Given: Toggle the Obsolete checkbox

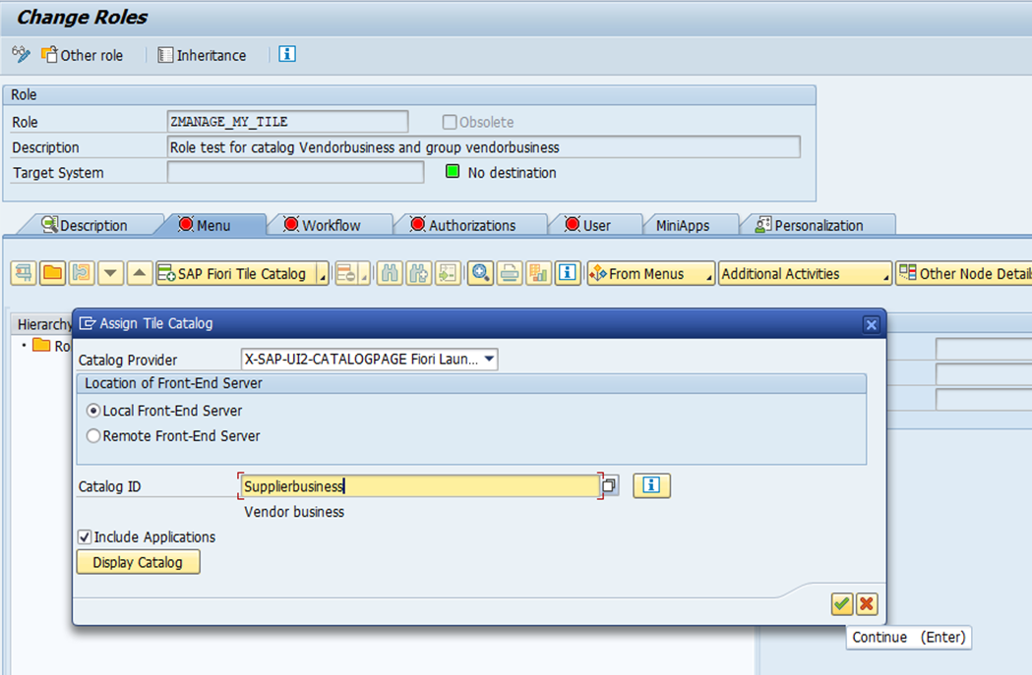Looking at the screenshot, I should click(450, 121).
